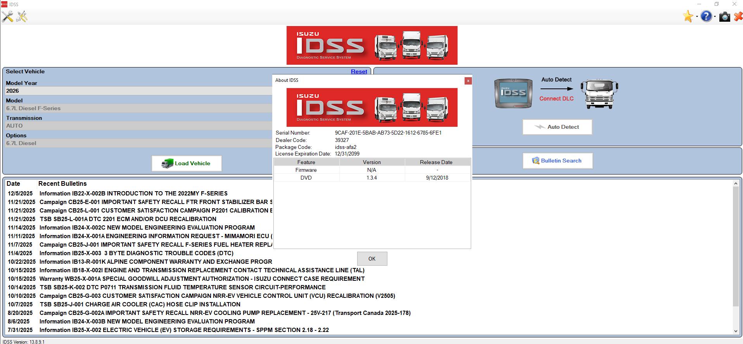Click OK in the About IDSS dialog
The width and height of the screenshot is (743, 344).
pos(372,259)
